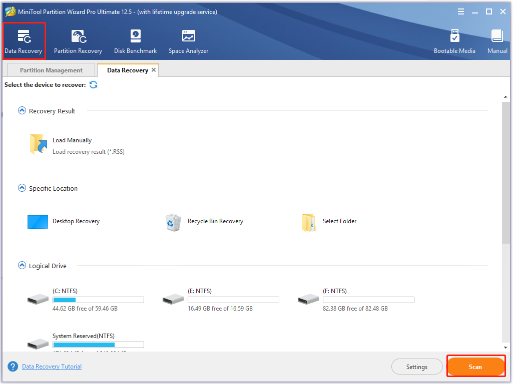Screen dimensions: 515x386
Task: Click the System Reserved usage bar
Action: pos(99,345)
